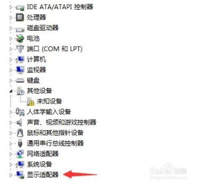Select the 系统设备 system devices label

click(x=39, y=164)
